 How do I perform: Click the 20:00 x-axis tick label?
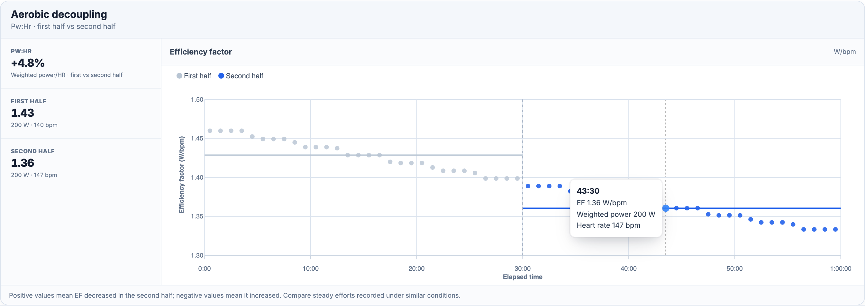point(416,268)
